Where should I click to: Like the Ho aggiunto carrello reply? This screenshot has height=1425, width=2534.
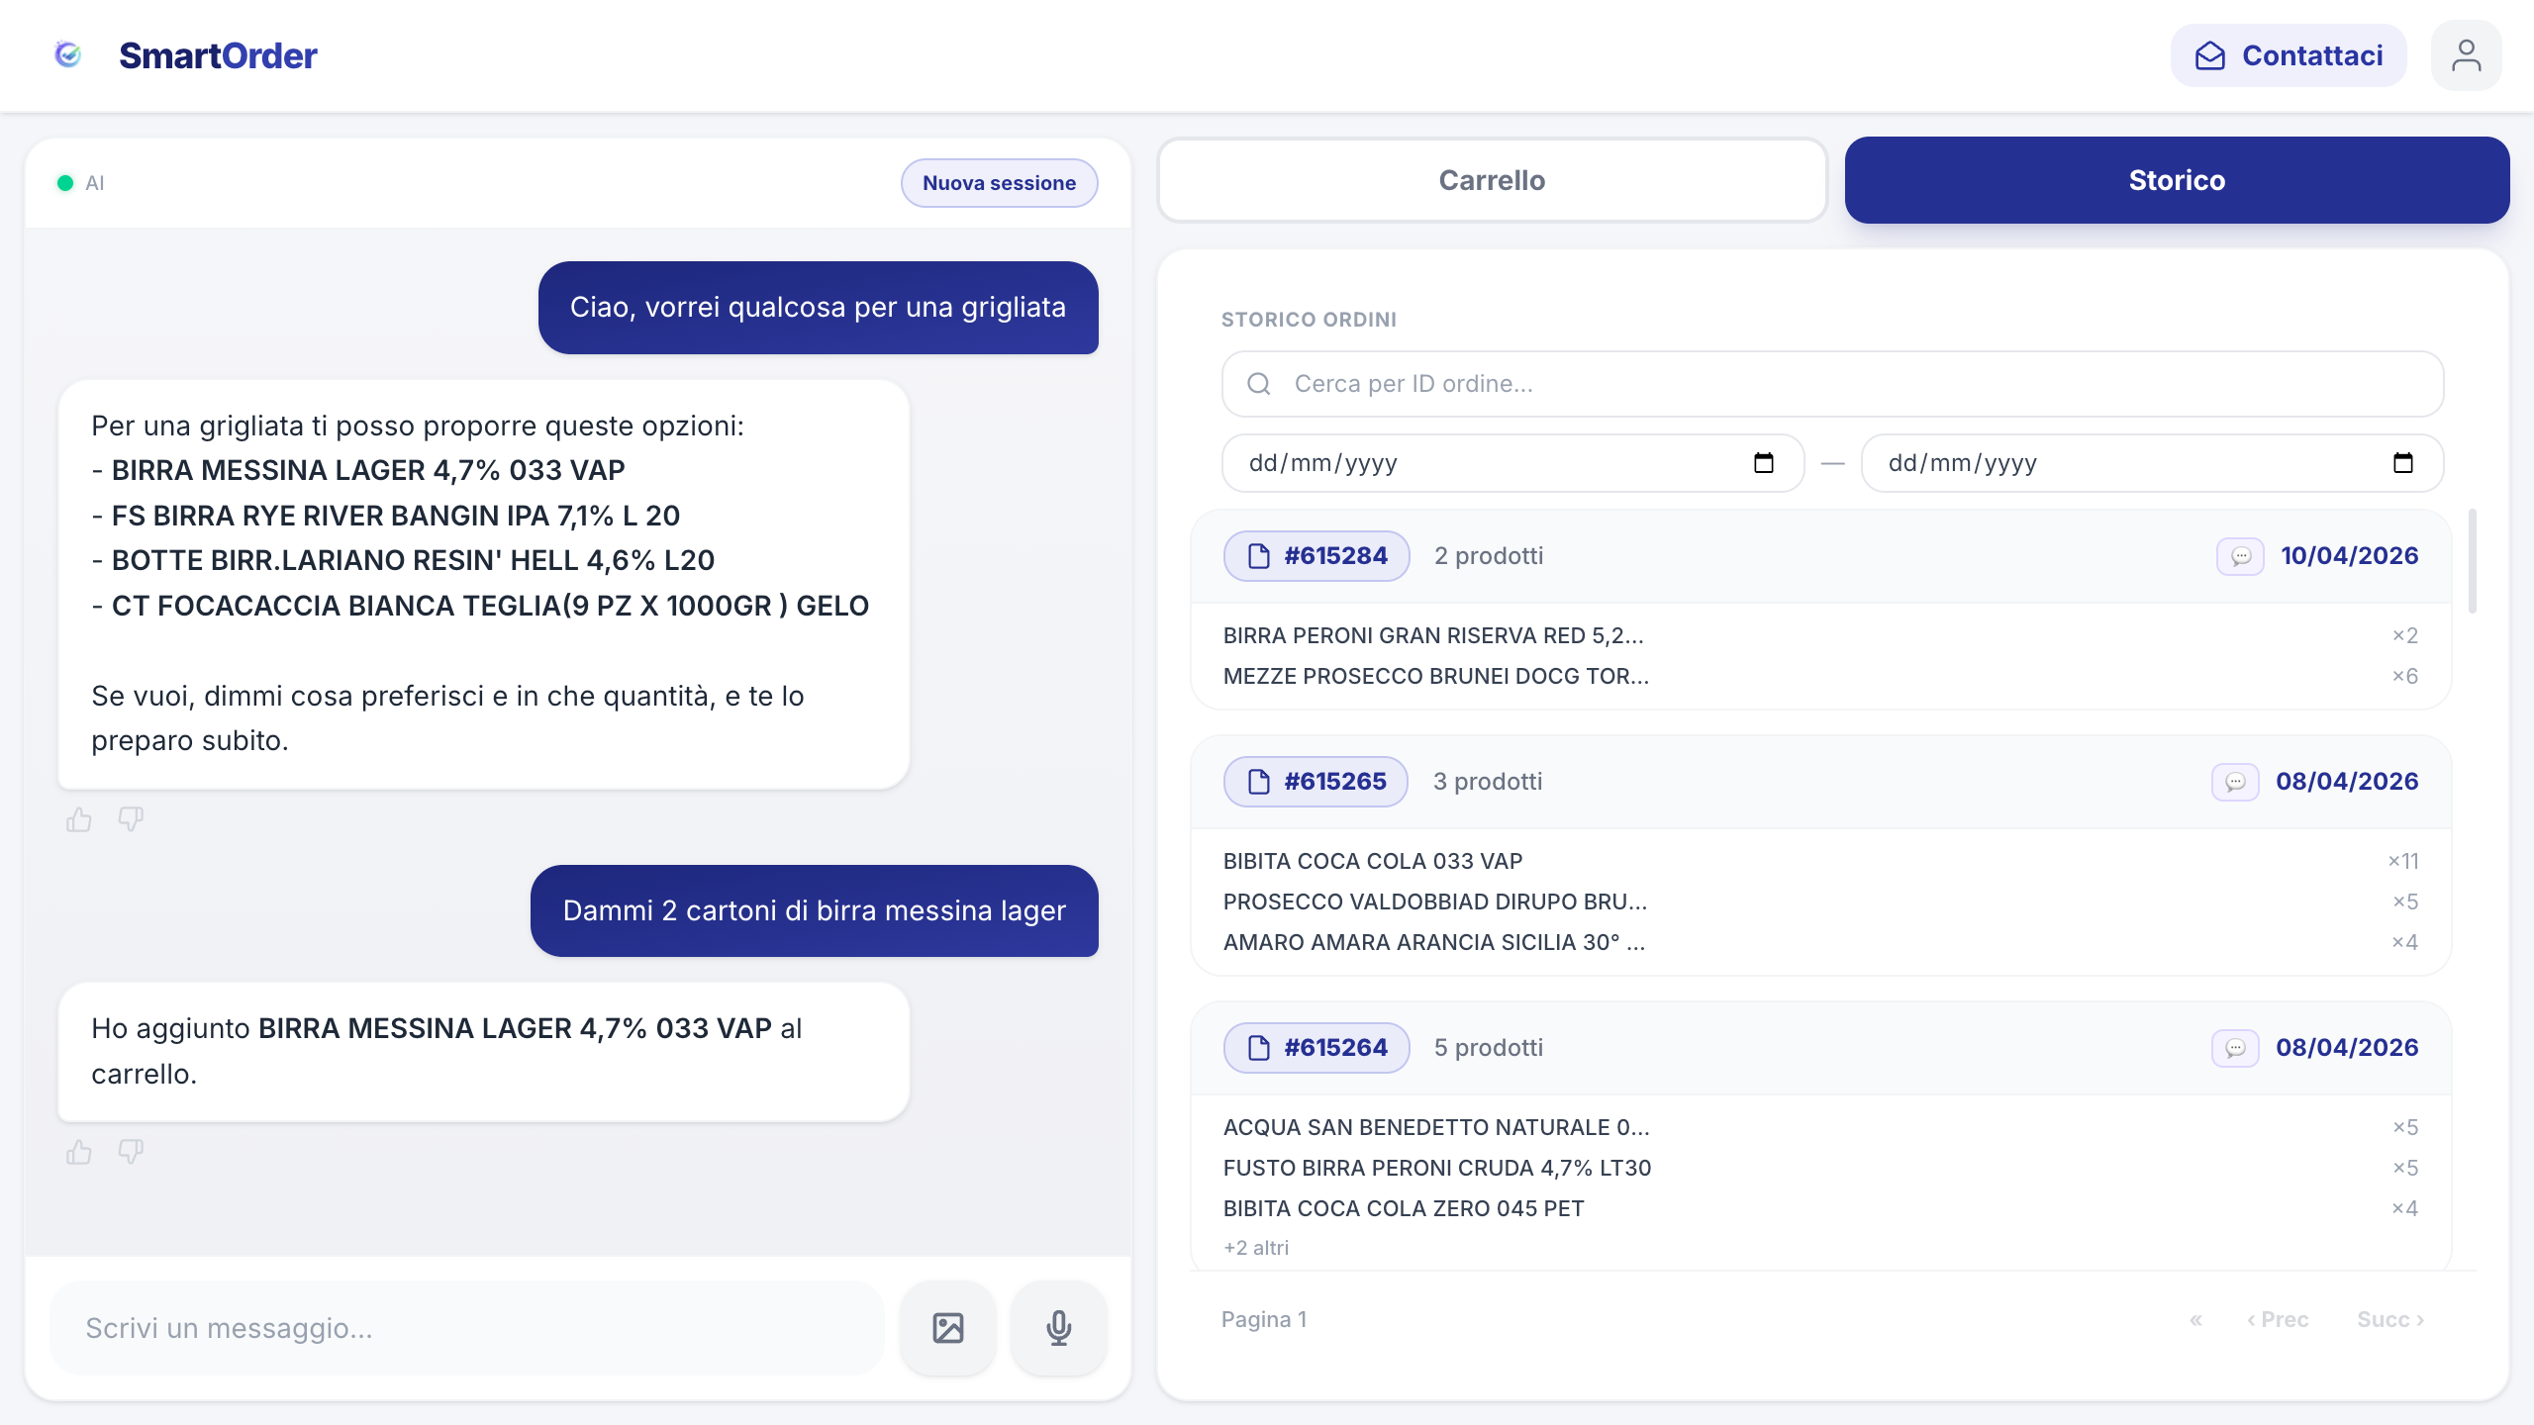79,1152
